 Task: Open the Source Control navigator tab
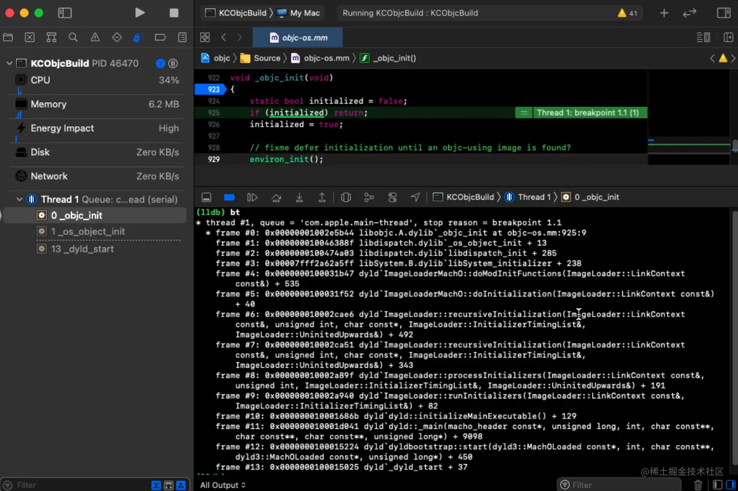[x=29, y=37]
